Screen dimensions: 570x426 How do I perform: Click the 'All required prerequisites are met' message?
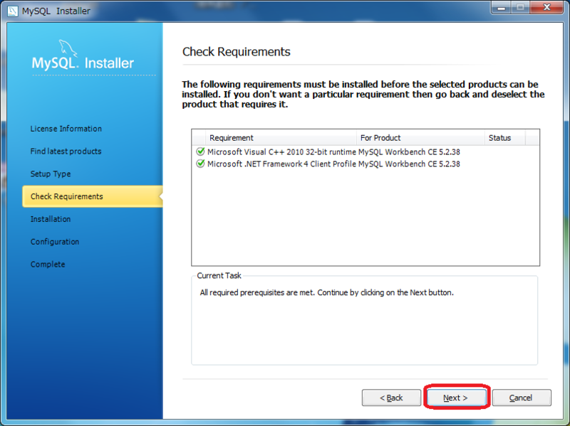click(x=326, y=292)
